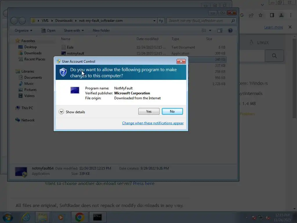The width and height of the screenshot is (297, 223).
Task: Toggle Chrome side panel icon
Action: (x=272, y=15)
